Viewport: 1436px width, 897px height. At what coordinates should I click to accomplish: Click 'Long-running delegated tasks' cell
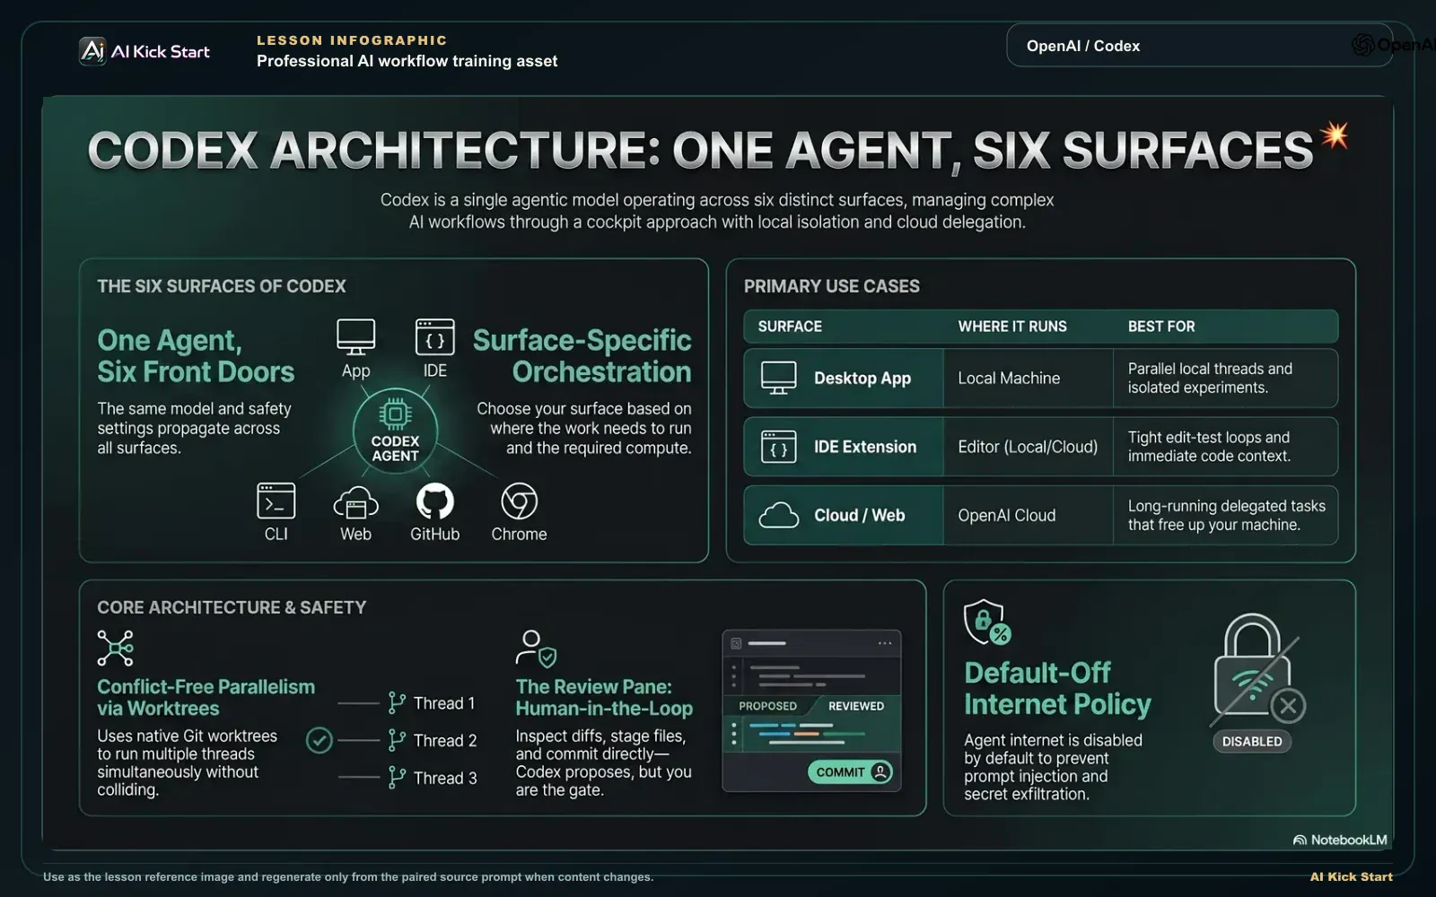click(1226, 515)
